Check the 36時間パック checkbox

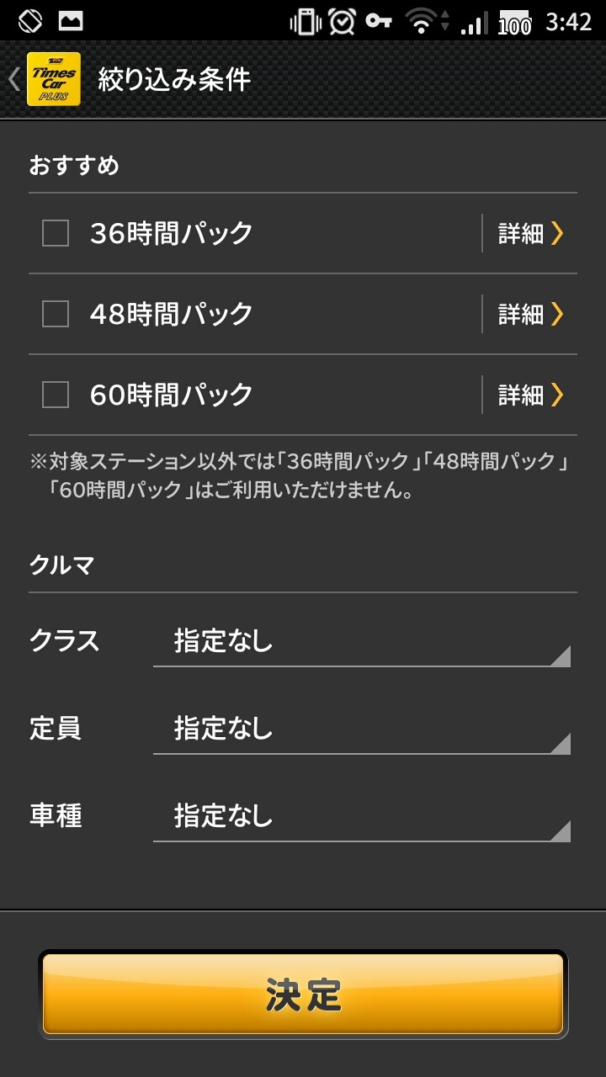coord(56,233)
